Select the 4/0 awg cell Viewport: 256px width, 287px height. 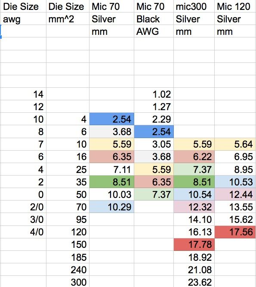click(23, 232)
